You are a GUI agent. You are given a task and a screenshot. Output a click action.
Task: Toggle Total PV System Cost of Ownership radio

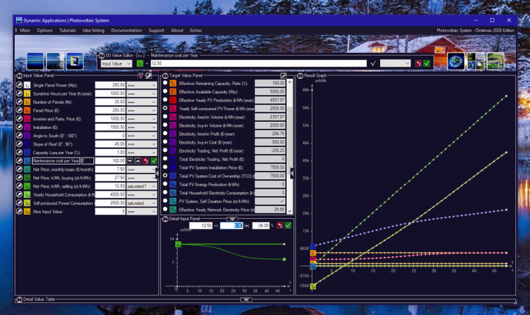point(165,176)
